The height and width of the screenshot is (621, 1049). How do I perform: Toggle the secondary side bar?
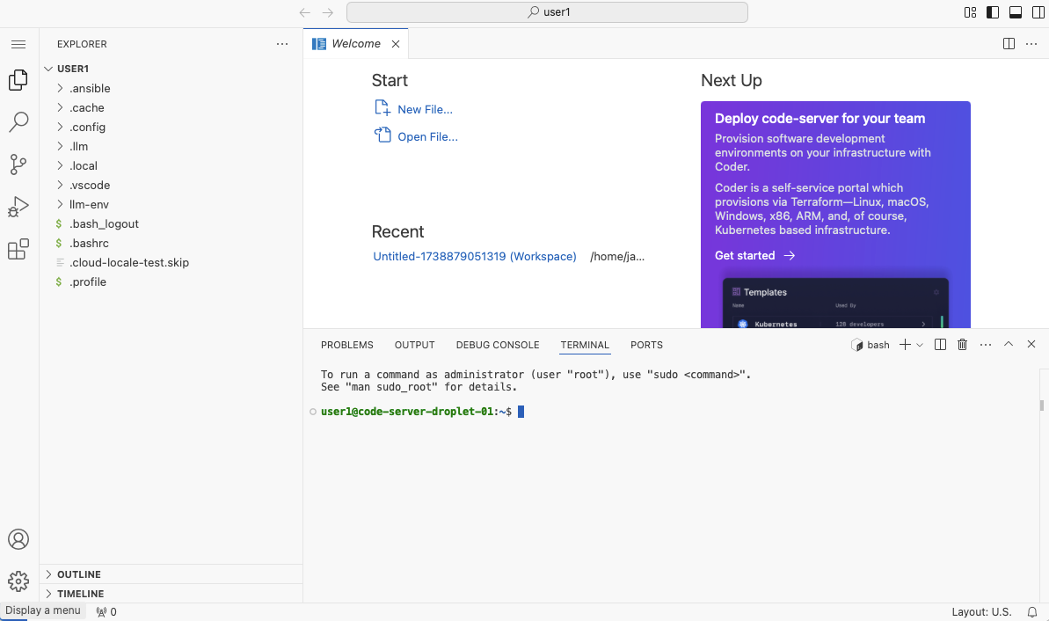coord(1038,12)
